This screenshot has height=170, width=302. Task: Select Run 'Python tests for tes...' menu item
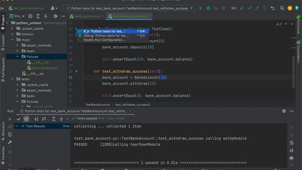click(x=113, y=31)
